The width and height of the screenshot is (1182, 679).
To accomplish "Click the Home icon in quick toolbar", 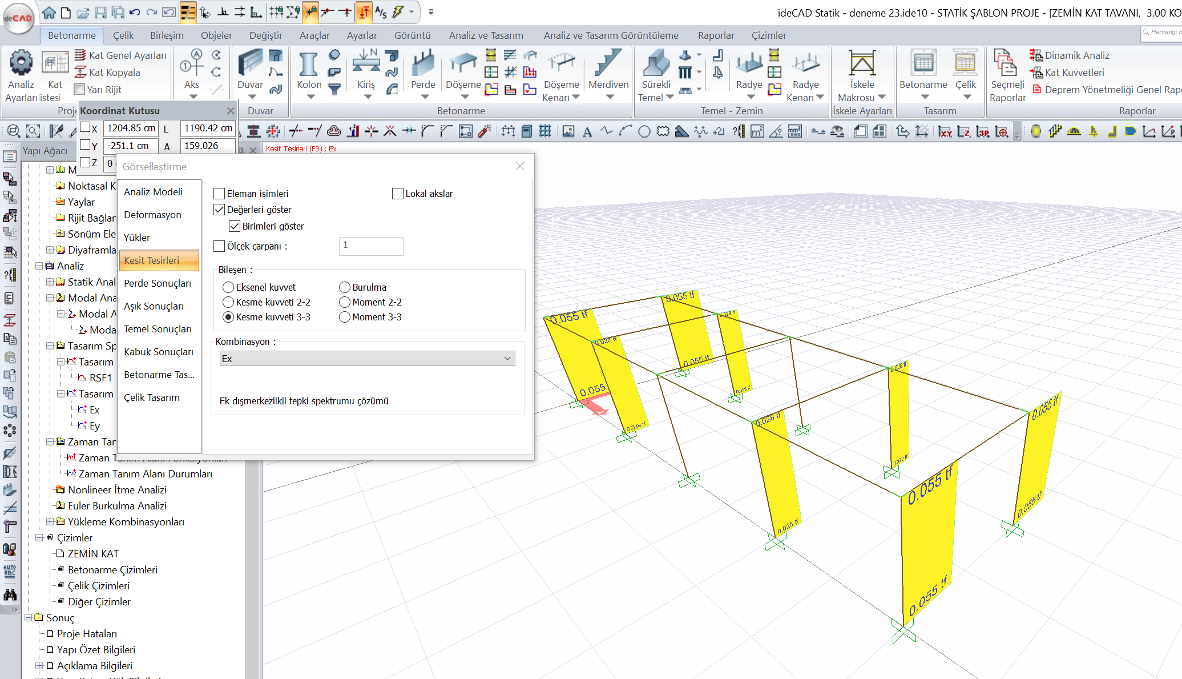I will pos(49,12).
